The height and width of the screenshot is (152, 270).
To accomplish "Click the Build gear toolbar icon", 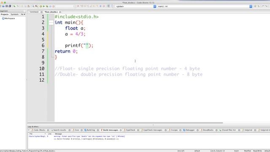I will click(40, 6).
